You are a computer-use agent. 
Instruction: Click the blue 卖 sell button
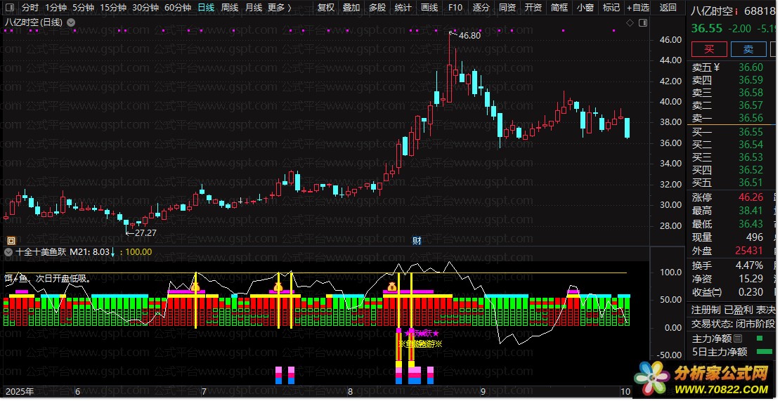tap(748, 49)
